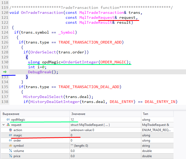Select the action field row
The width and height of the screenshot is (186, 159).
point(87,130)
